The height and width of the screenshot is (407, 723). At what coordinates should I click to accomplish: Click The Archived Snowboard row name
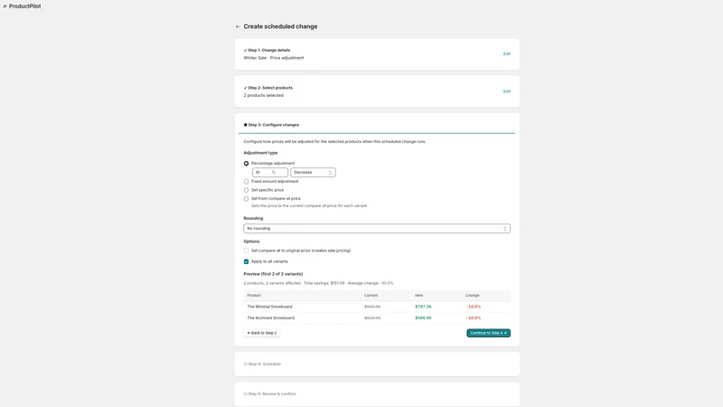tap(270, 318)
